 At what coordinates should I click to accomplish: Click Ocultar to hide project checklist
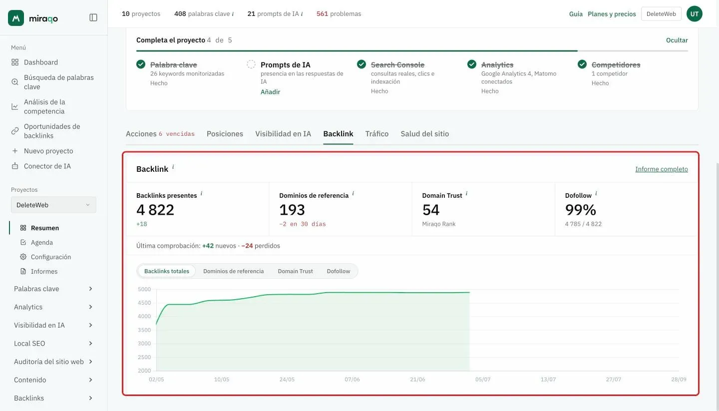click(677, 40)
